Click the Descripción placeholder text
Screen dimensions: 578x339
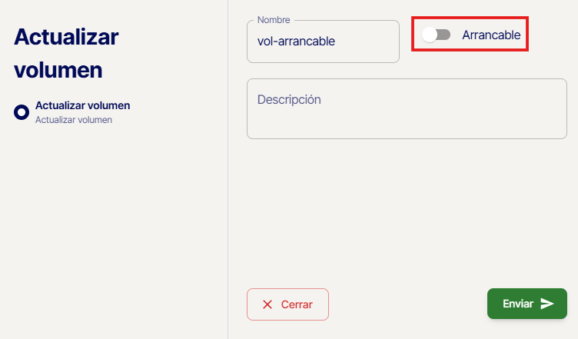(x=289, y=100)
